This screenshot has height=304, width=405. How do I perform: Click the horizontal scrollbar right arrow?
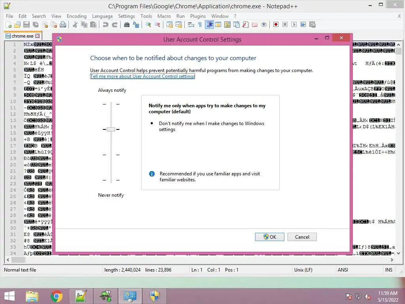pos(392,260)
